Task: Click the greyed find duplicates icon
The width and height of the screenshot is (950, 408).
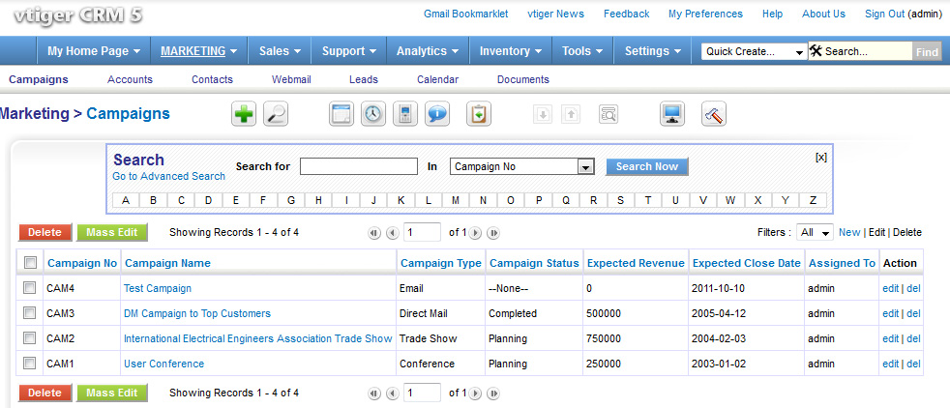Action: pos(609,114)
